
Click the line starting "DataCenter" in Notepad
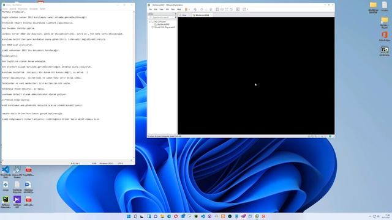pos(36,83)
